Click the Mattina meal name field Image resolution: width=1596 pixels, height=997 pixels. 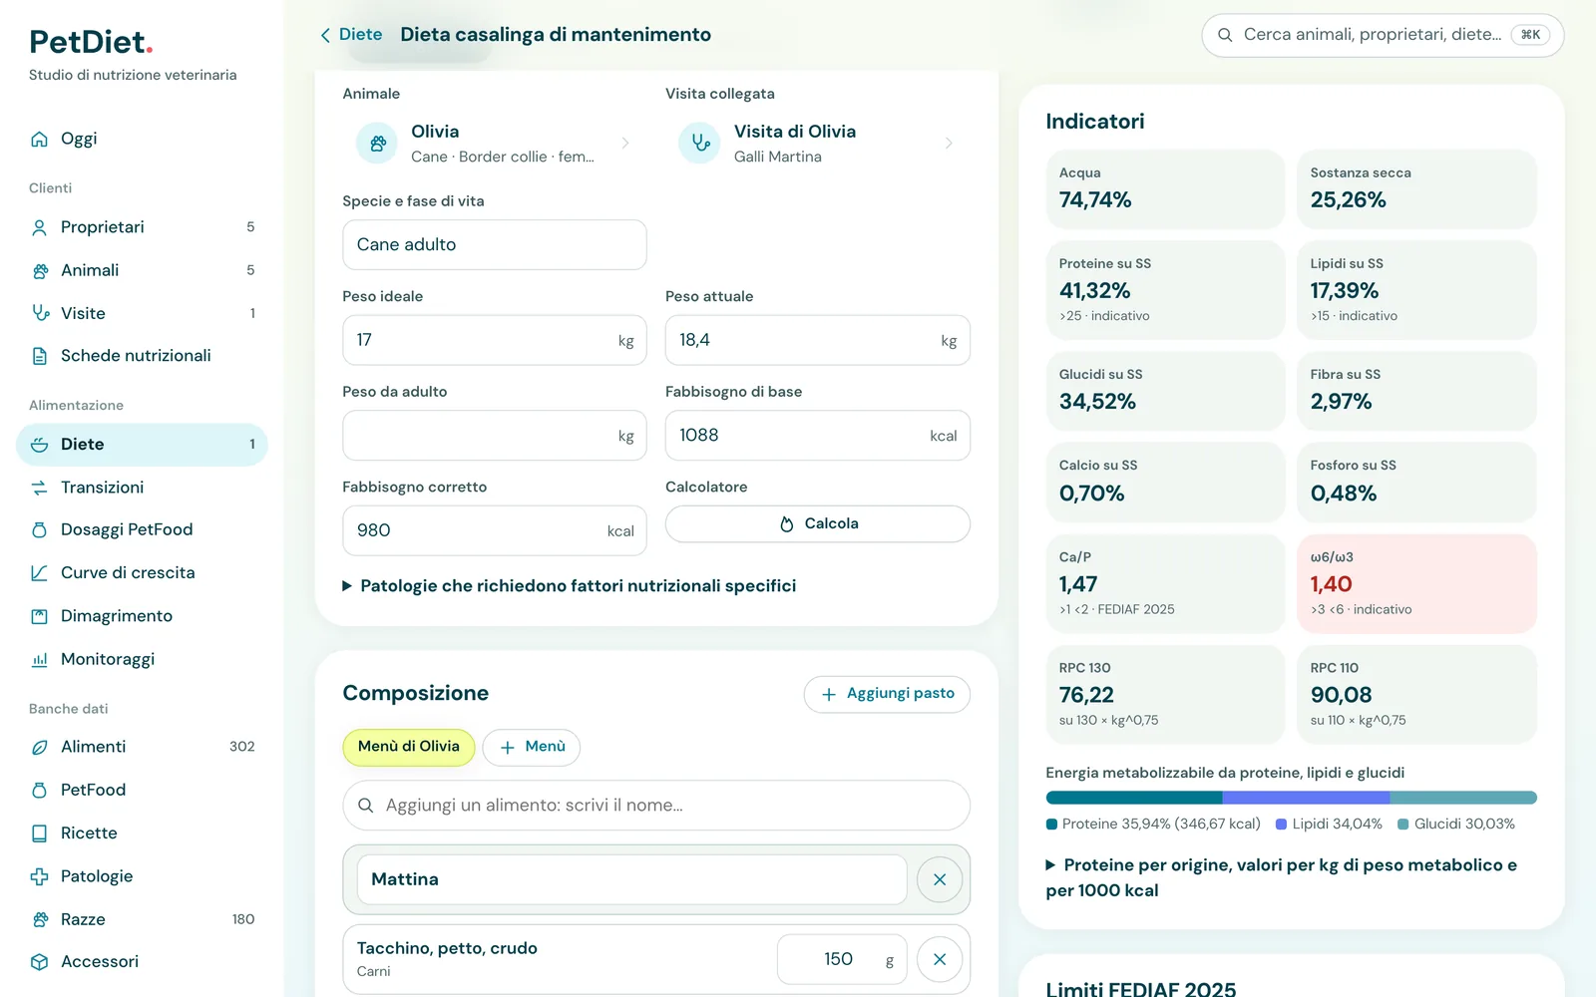[x=631, y=879]
